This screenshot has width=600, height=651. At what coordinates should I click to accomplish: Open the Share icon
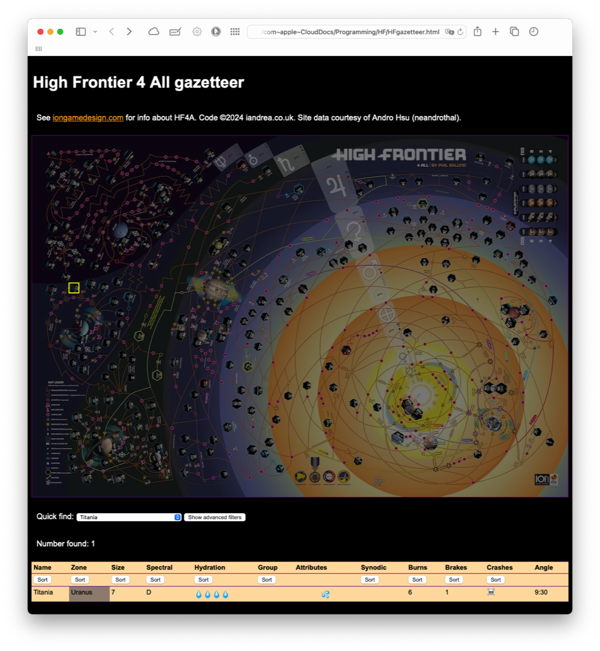(x=477, y=31)
